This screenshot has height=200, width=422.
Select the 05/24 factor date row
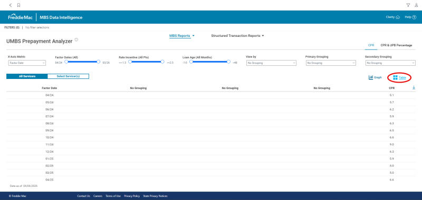click(x=211, y=102)
